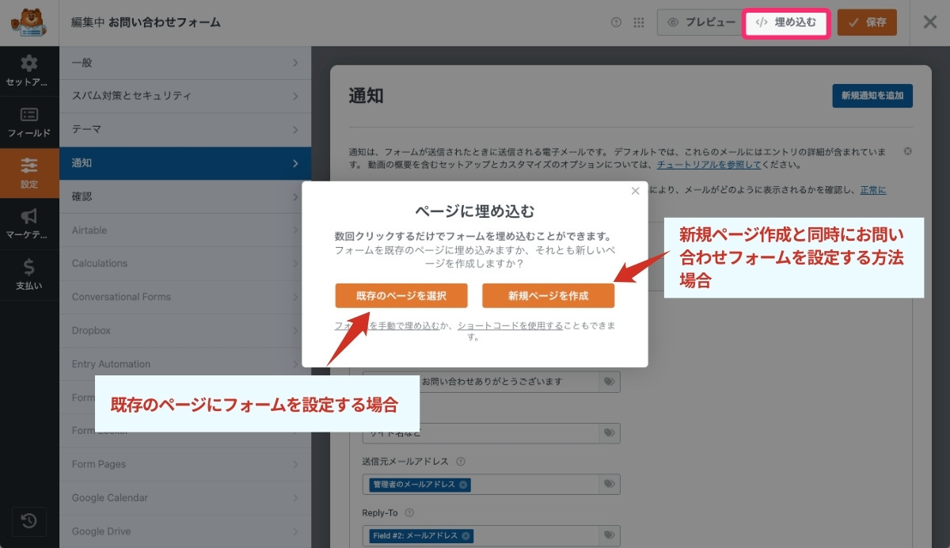Expand the Google Drive settings entry
The image size is (950, 548).
click(x=186, y=531)
